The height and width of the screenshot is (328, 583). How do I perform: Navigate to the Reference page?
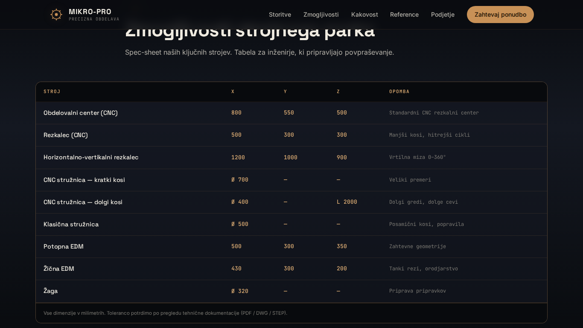click(x=404, y=15)
